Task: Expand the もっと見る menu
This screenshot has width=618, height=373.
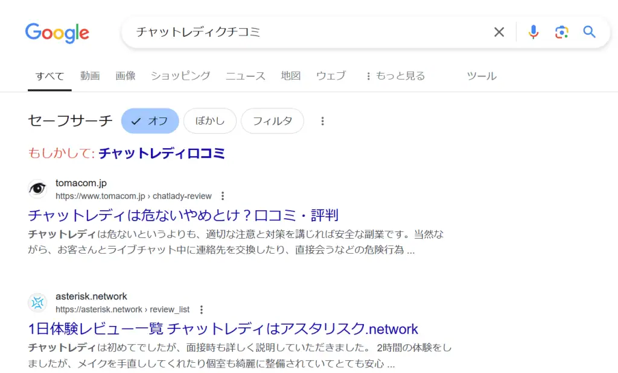Action: pos(396,75)
